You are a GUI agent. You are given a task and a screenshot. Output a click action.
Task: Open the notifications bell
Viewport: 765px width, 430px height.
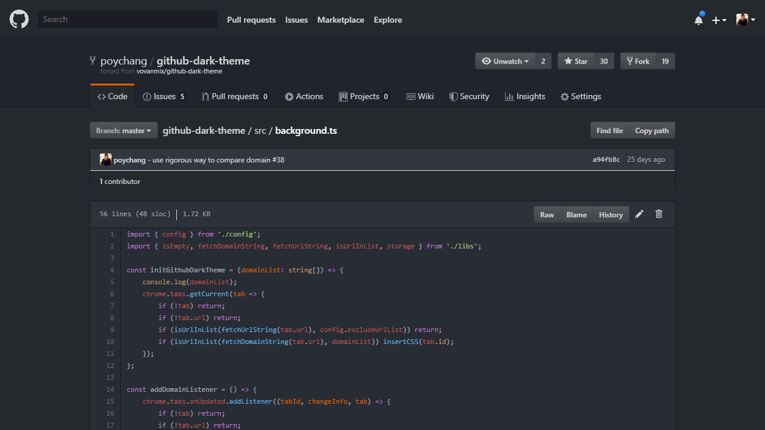coord(699,20)
